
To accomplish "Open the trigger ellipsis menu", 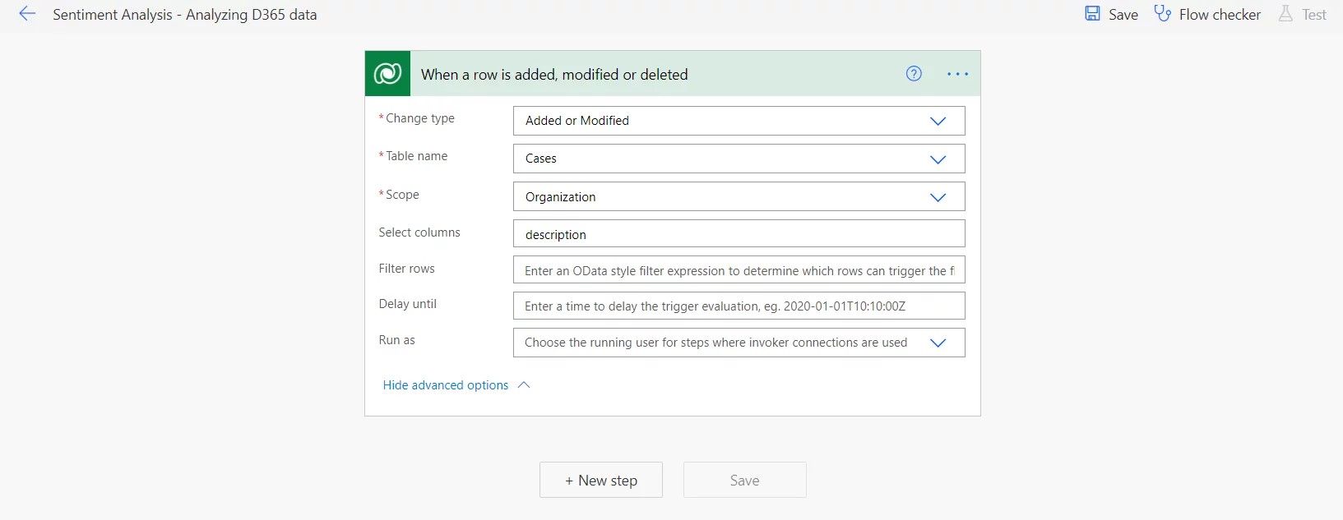I will 957,74.
